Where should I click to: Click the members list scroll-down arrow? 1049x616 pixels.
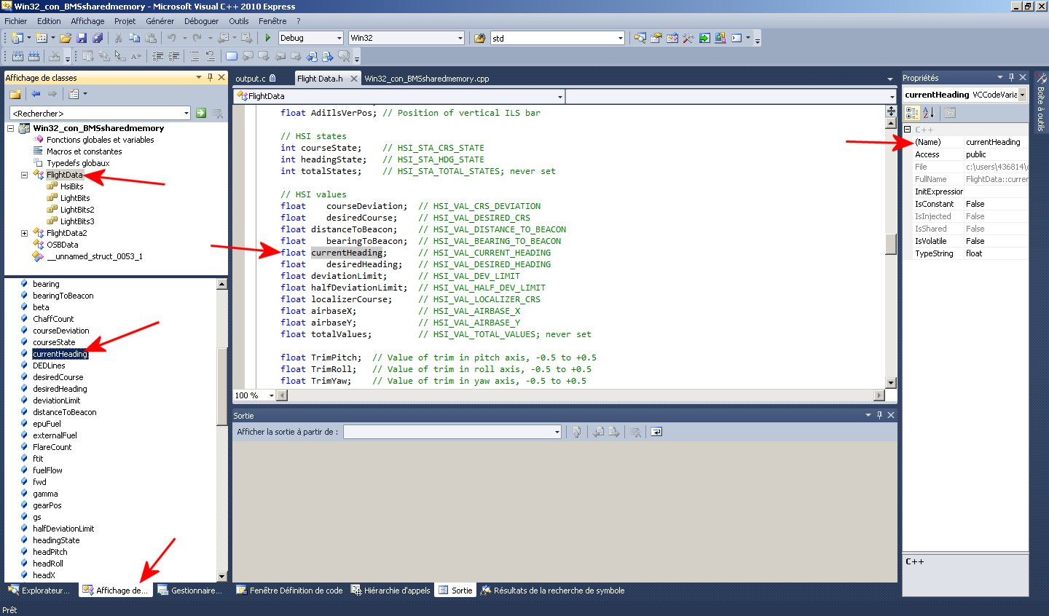tap(222, 576)
